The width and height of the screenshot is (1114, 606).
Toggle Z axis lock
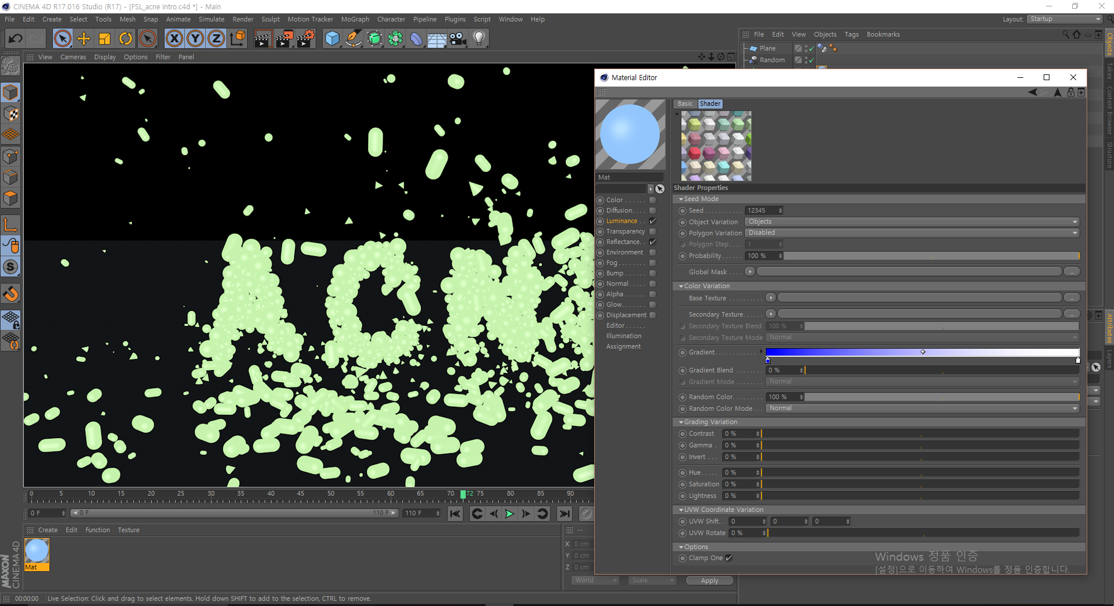coord(216,39)
